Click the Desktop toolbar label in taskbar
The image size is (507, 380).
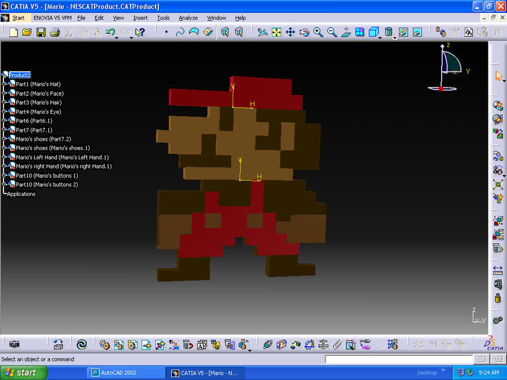coord(427,373)
